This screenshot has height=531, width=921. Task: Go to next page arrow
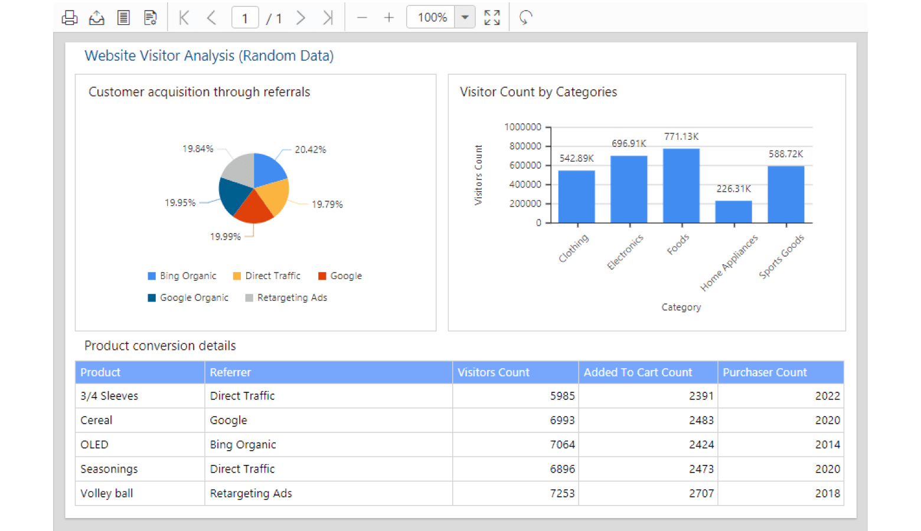[301, 18]
